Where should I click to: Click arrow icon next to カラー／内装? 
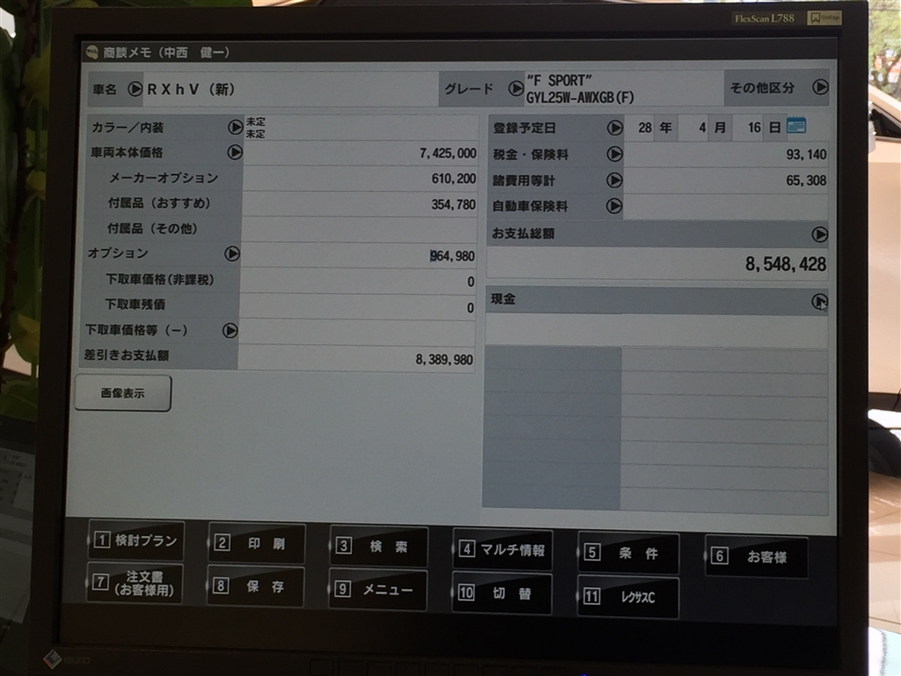pyautogui.click(x=235, y=128)
